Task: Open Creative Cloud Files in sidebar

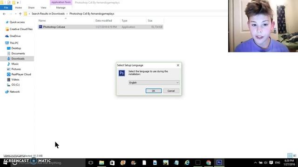Action: coord(21,29)
